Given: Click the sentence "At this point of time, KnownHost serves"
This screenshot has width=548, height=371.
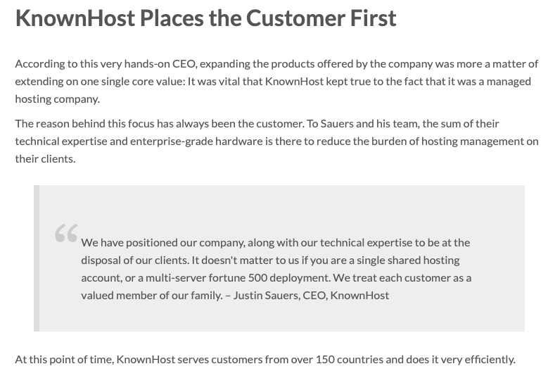Looking at the screenshot, I should tap(265, 359).
